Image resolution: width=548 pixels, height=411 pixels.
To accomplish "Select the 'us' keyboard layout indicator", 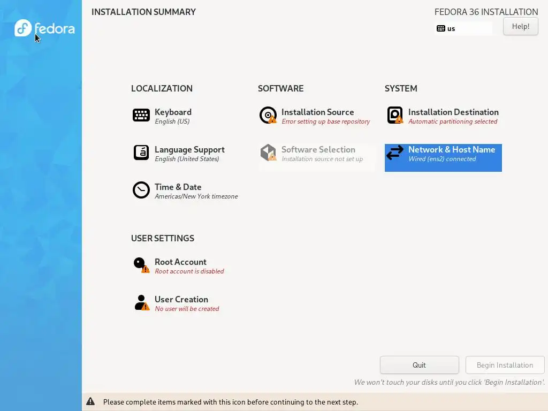I will (x=463, y=28).
